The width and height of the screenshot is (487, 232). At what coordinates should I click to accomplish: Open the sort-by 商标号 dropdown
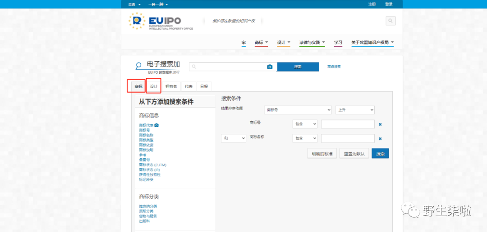click(x=298, y=110)
